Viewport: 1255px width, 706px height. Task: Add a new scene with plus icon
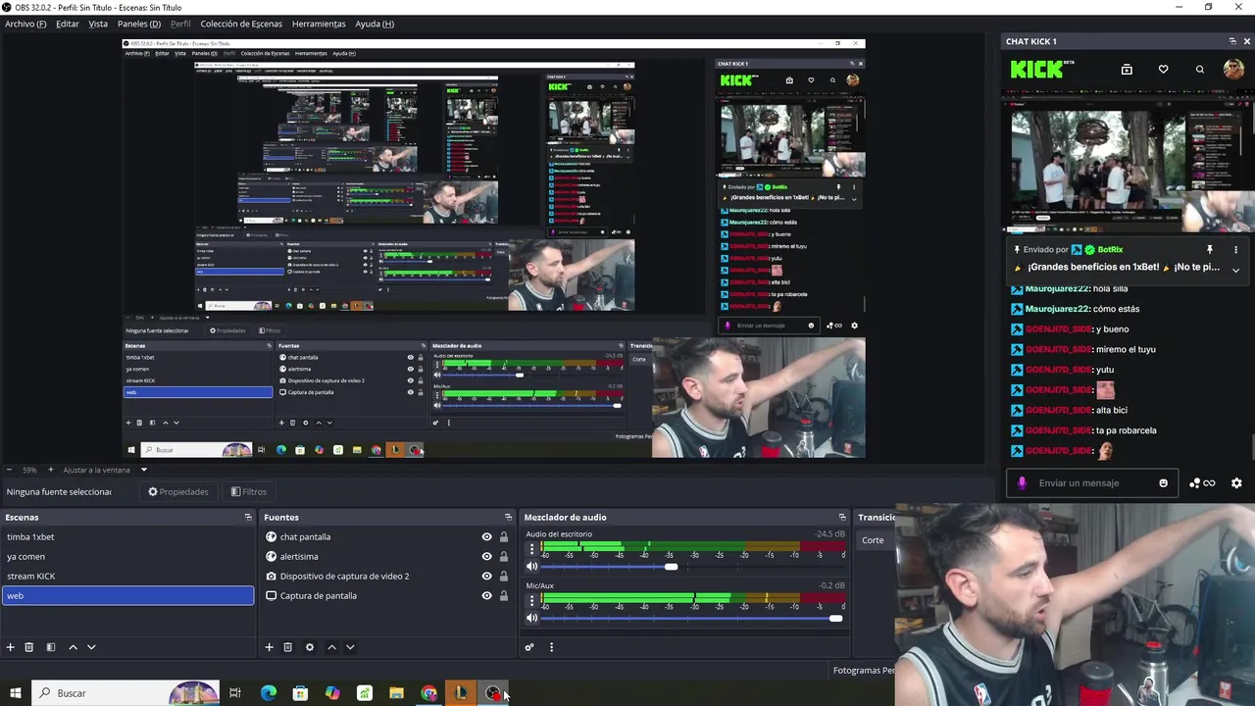[11, 647]
